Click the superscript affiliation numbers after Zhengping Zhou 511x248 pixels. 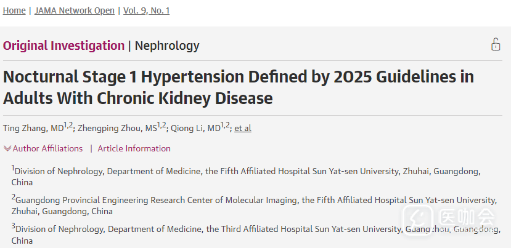(x=161, y=126)
